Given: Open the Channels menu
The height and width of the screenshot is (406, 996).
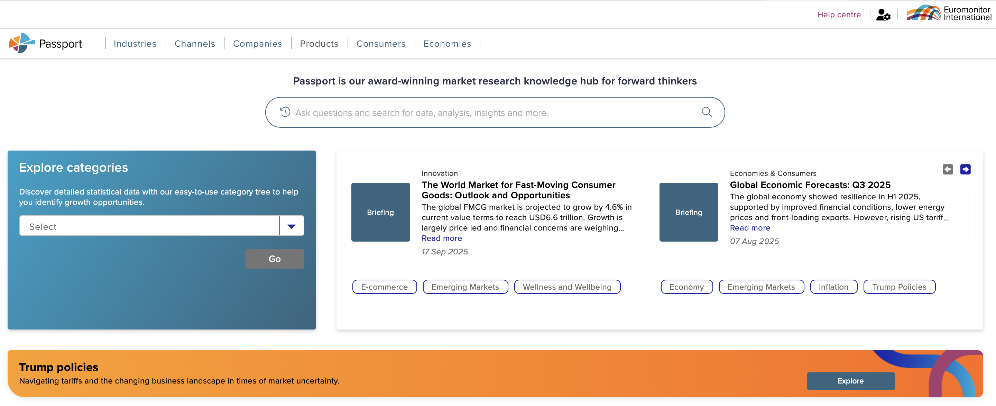Looking at the screenshot, I should tap(194, 44).
